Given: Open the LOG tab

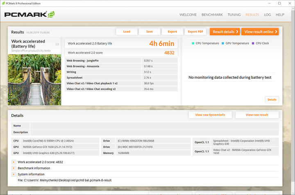Looking at the screenshot, I should 267,15.
